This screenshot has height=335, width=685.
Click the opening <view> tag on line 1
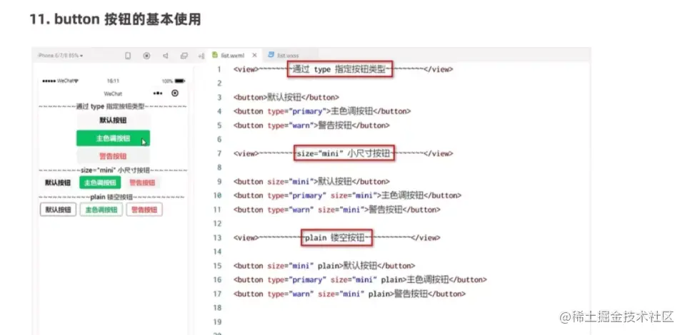246,69
